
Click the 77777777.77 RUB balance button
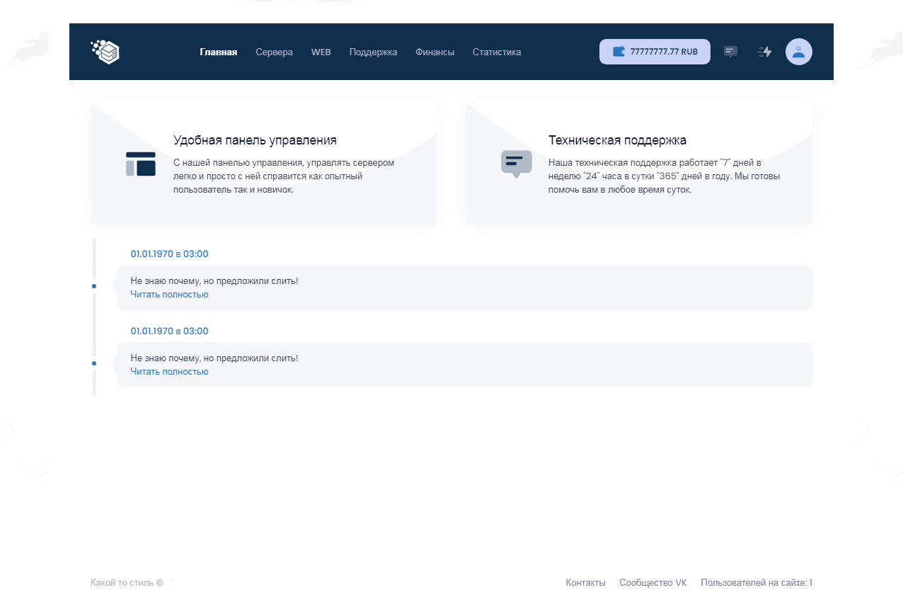pyautogui.click(x=655, y=52)
